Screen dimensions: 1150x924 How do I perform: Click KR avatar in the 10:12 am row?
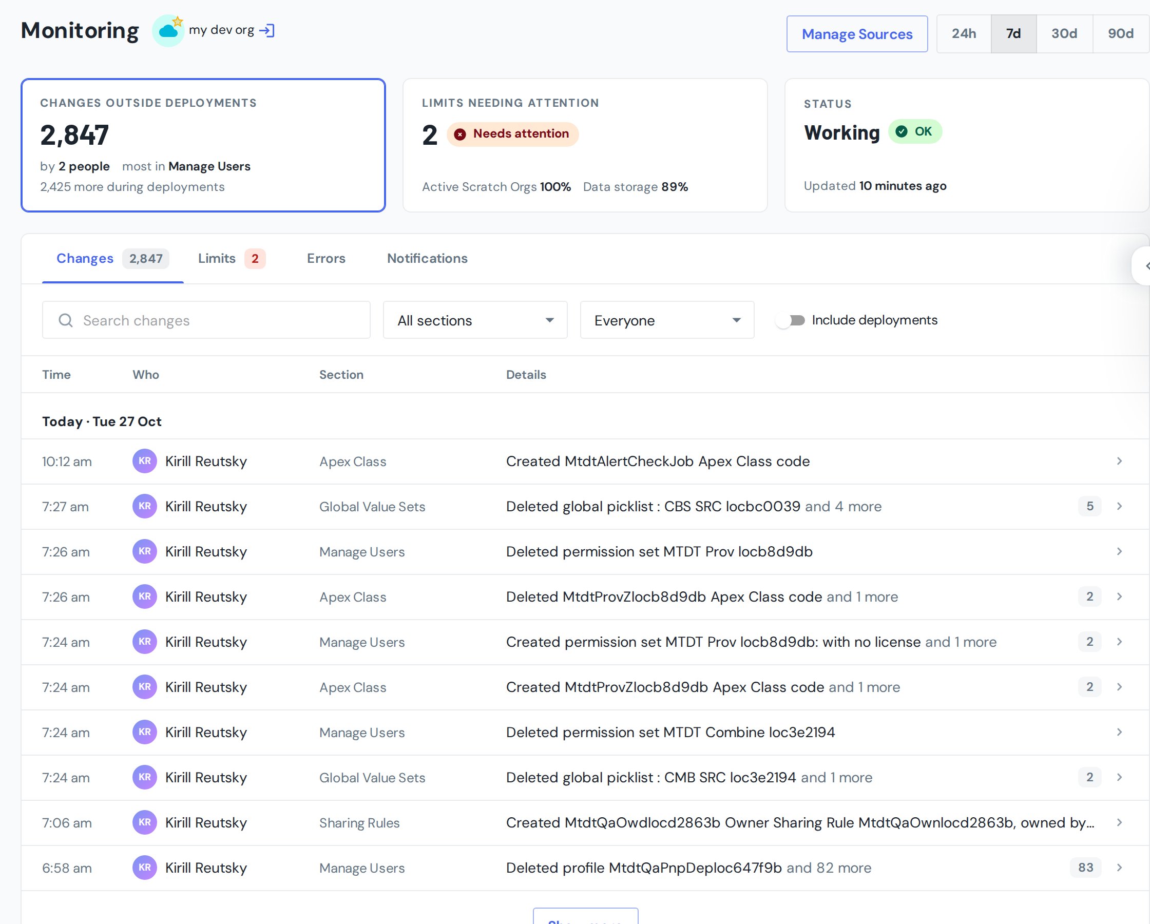coord(145,461)
